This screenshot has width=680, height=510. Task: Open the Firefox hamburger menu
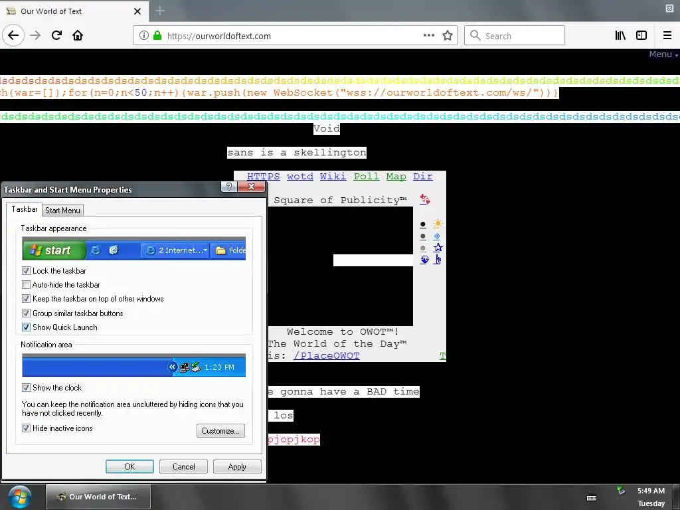[667, 36]
